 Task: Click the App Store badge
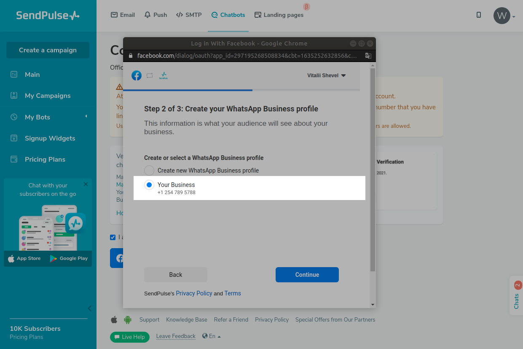pos(24,258)
